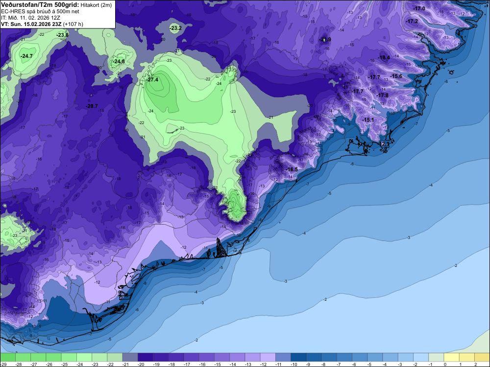490x367 pixels.
Task: Click the legend color swatch labeled -10
Action: (298, 357)
